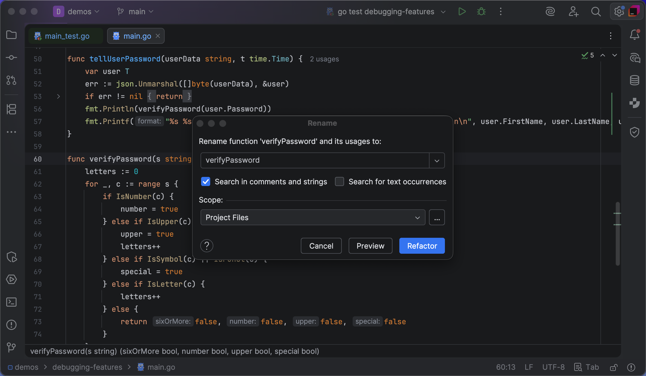
Task: Uncheck Search in comments and strings
Action: 205,181
